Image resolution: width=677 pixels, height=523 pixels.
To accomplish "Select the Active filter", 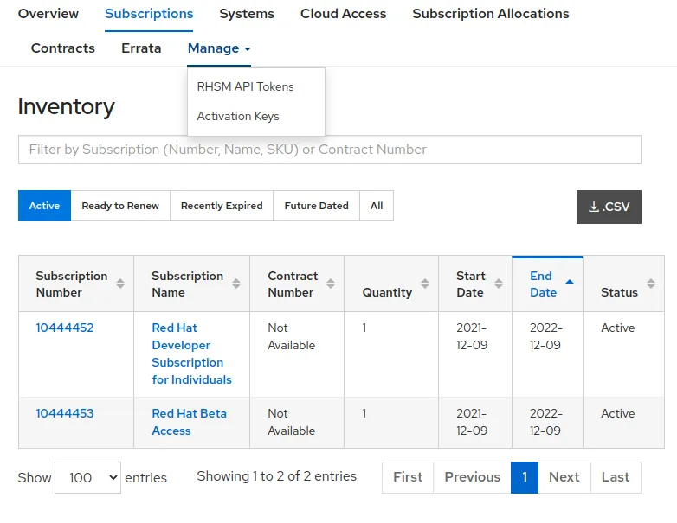I will click(44, 206).
